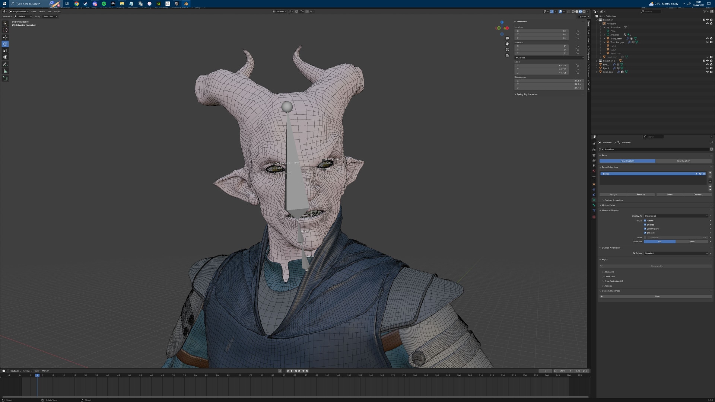Click the Rest Position button
The width and height of the screenshot is (715, 402).
pyautogui.click(x=683, y=161)
